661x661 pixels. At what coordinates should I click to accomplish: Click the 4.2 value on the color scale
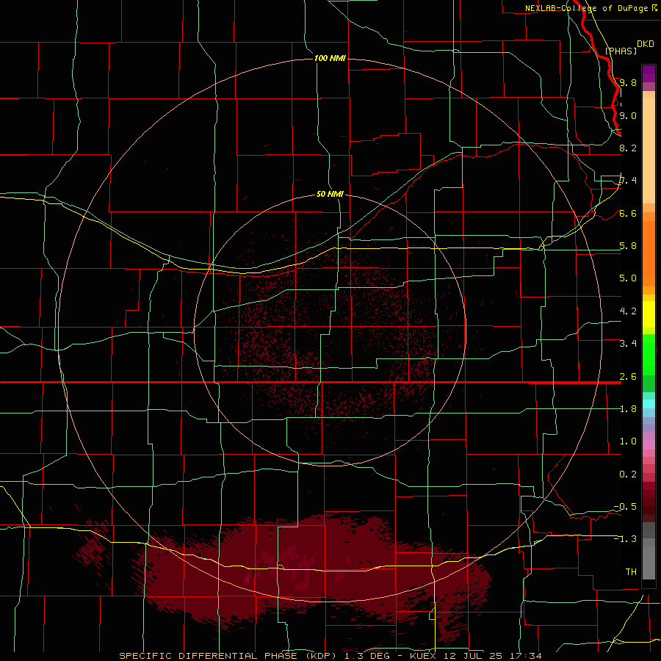click(x=628, y=311)
